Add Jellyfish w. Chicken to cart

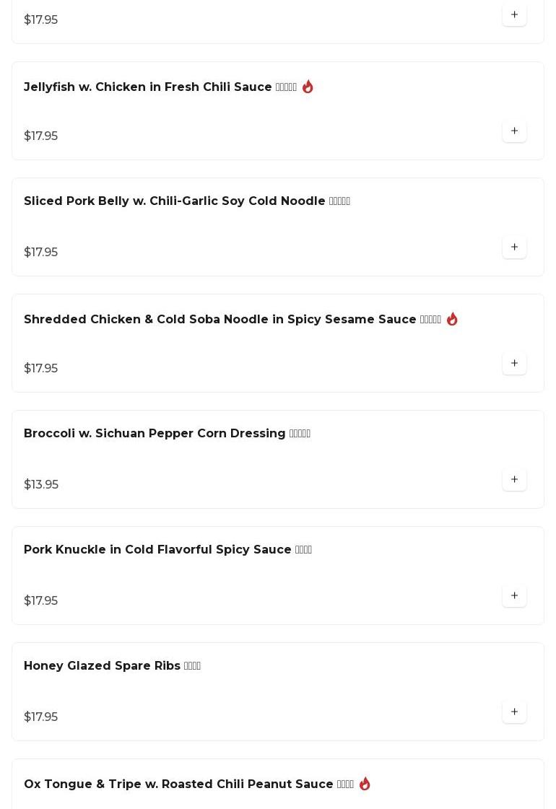[514, 131]
